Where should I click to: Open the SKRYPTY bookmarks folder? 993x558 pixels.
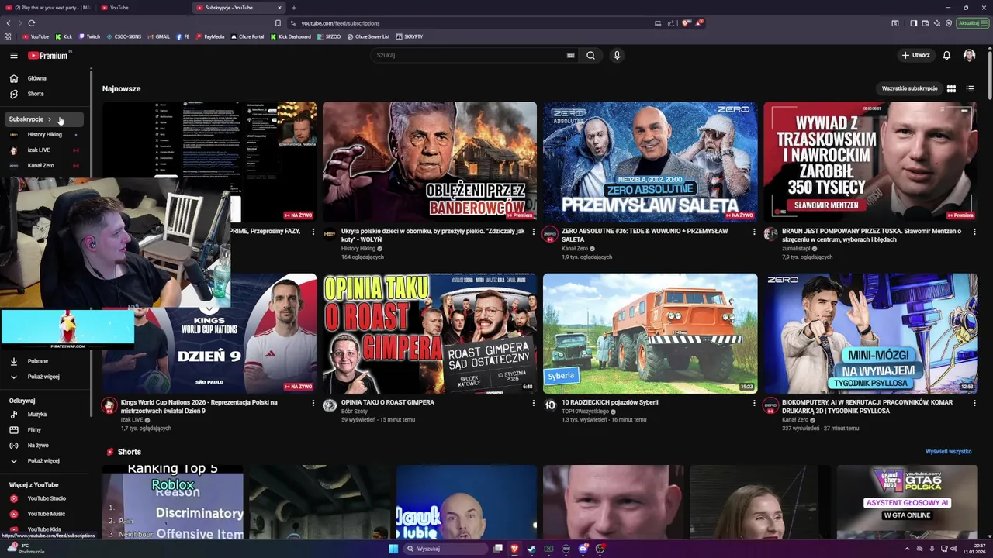[410, 36]
